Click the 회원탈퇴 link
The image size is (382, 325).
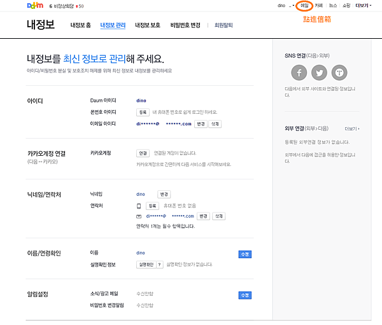click(223, 25)
